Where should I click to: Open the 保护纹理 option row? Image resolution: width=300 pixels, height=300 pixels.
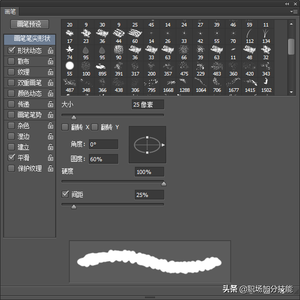pos(30,168)
